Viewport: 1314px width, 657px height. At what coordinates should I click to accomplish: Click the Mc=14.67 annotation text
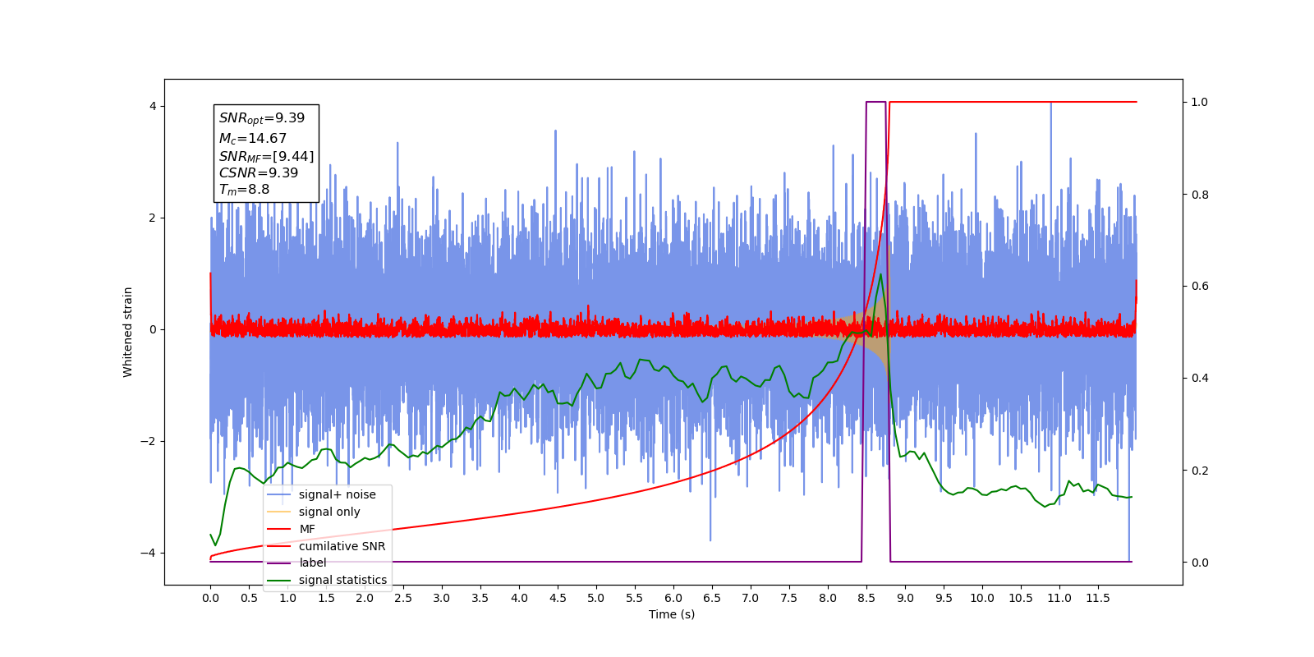253,139
